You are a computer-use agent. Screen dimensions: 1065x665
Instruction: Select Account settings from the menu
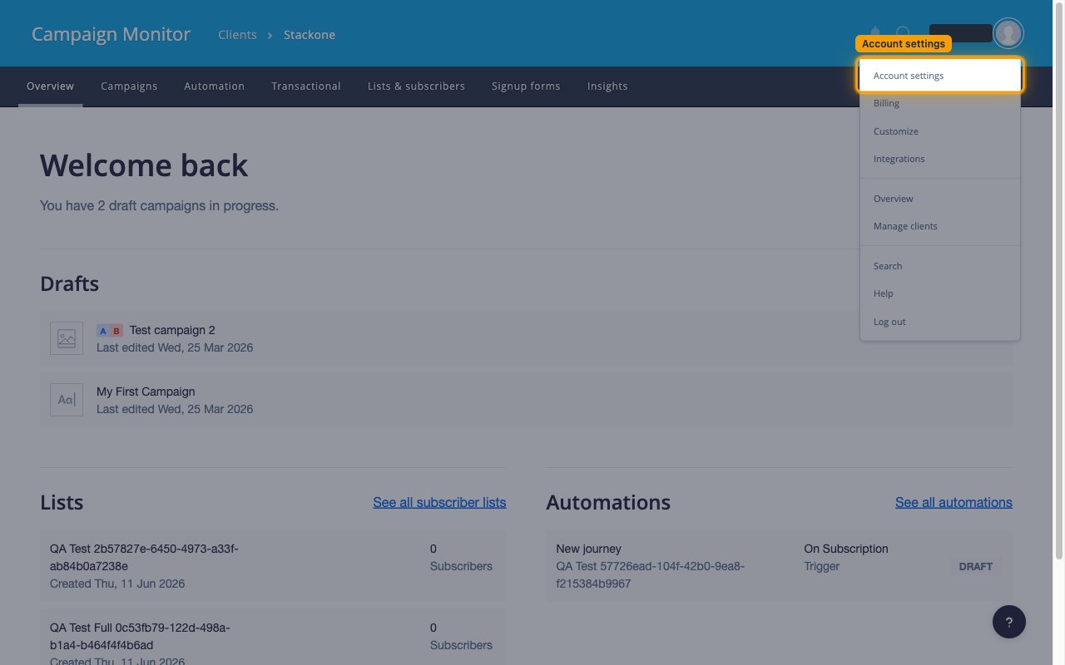pos(940,76)
